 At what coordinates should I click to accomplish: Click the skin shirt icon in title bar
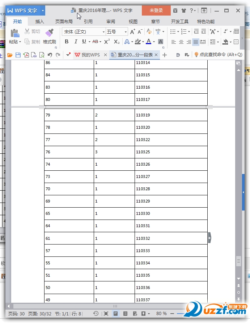pos(184,10)
